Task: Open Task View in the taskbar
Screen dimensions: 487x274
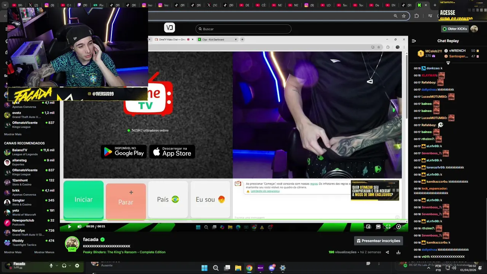Action: [227, 268]
